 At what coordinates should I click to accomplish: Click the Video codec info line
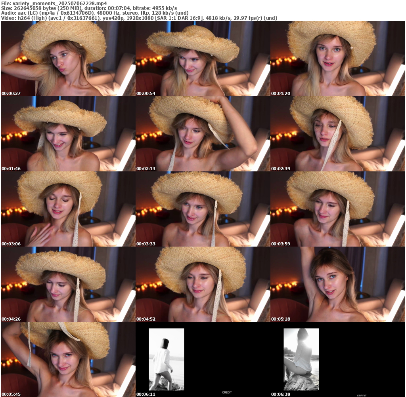pos(139,18)
